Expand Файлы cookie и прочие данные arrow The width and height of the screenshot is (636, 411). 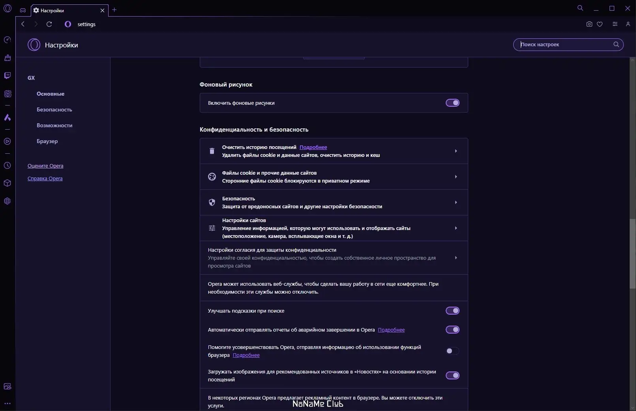click(456, 177)
